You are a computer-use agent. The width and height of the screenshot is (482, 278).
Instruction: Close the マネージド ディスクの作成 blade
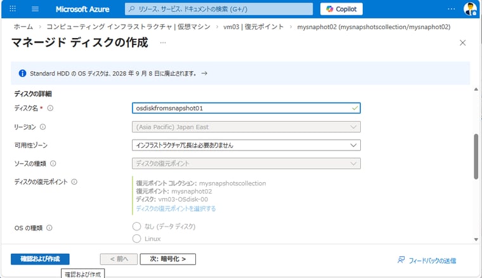point(462,43)
